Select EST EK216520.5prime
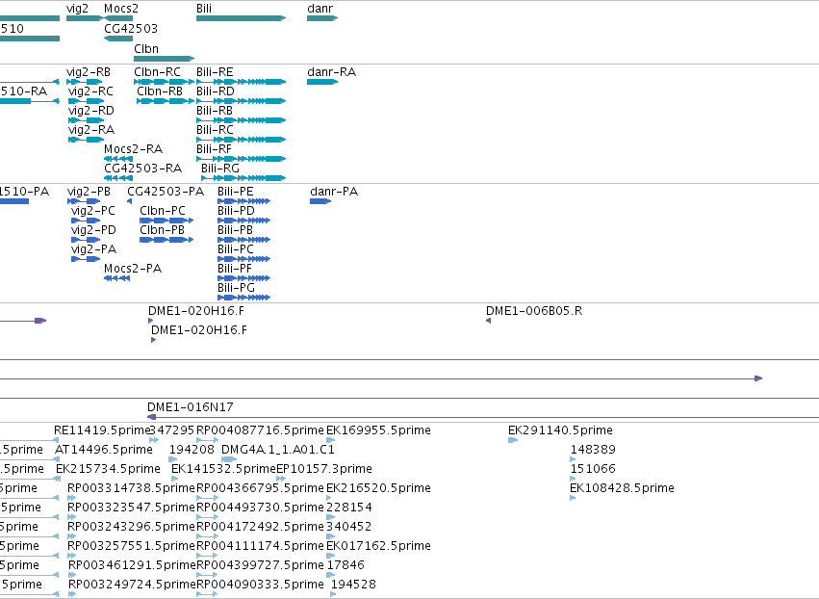819x599 pixels. pyautogui.click(x=378, y=488)
